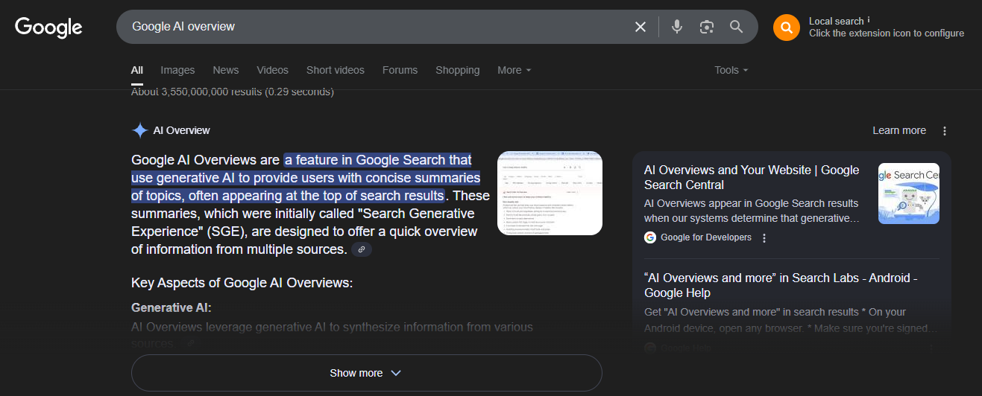The width and height of the screenshot is (982, 396).
Task: Start voice search with the microphone icon
Action: point(677,27)
